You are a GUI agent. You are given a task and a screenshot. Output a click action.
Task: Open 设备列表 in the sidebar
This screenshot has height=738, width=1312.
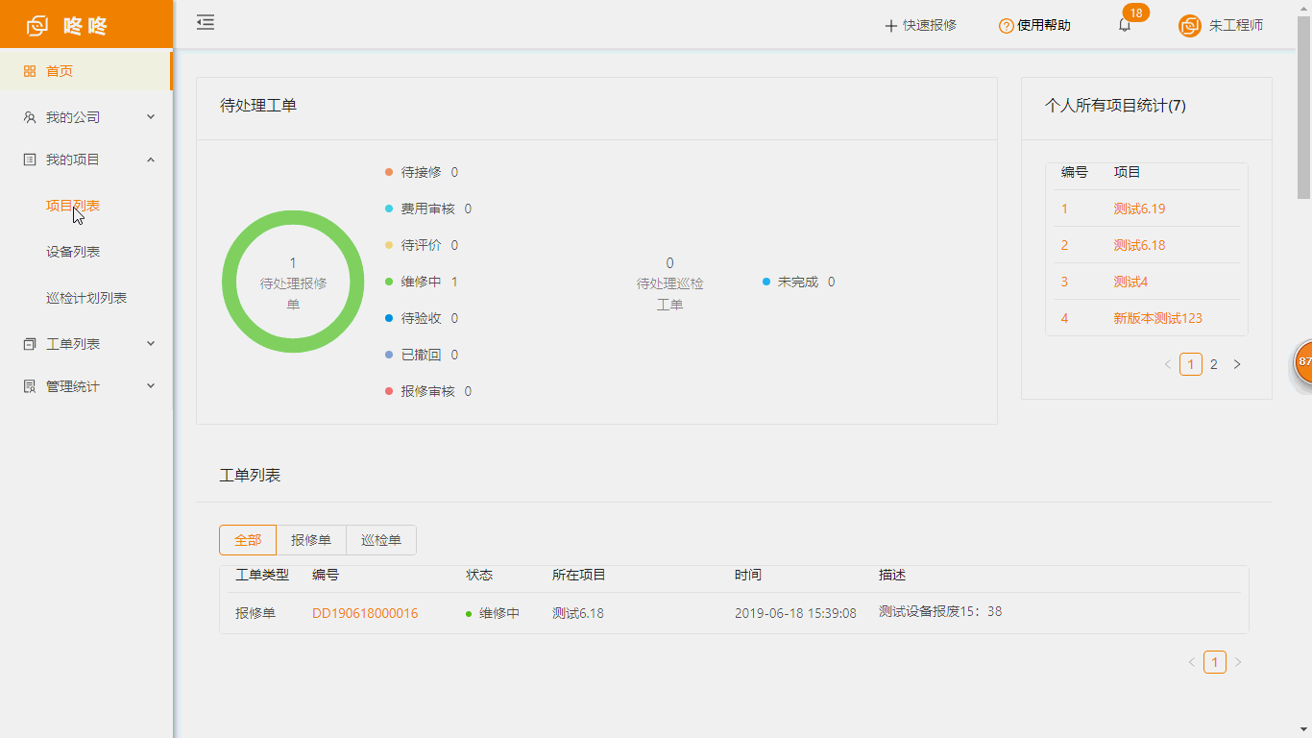[x=73, y=252]
